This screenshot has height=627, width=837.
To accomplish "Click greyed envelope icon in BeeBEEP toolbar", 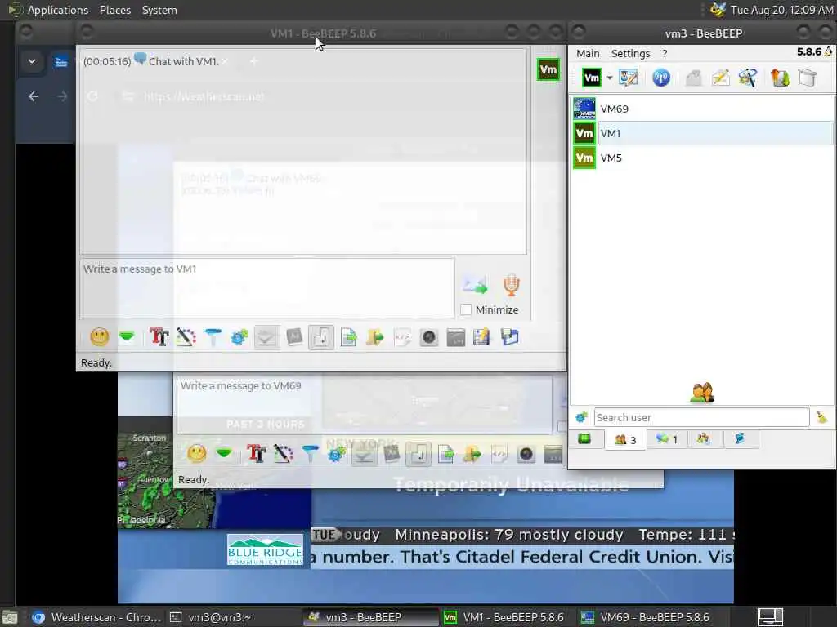I will coord(693,78).
